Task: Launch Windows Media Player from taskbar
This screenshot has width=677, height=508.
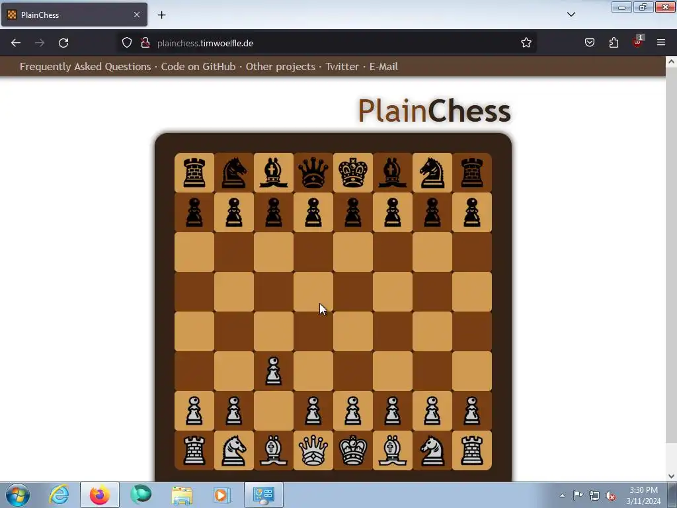Action: pyautogui.click(x=222, y=495)
